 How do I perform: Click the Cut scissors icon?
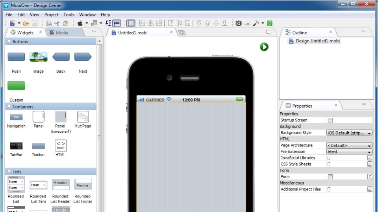(x=57, y=23)
